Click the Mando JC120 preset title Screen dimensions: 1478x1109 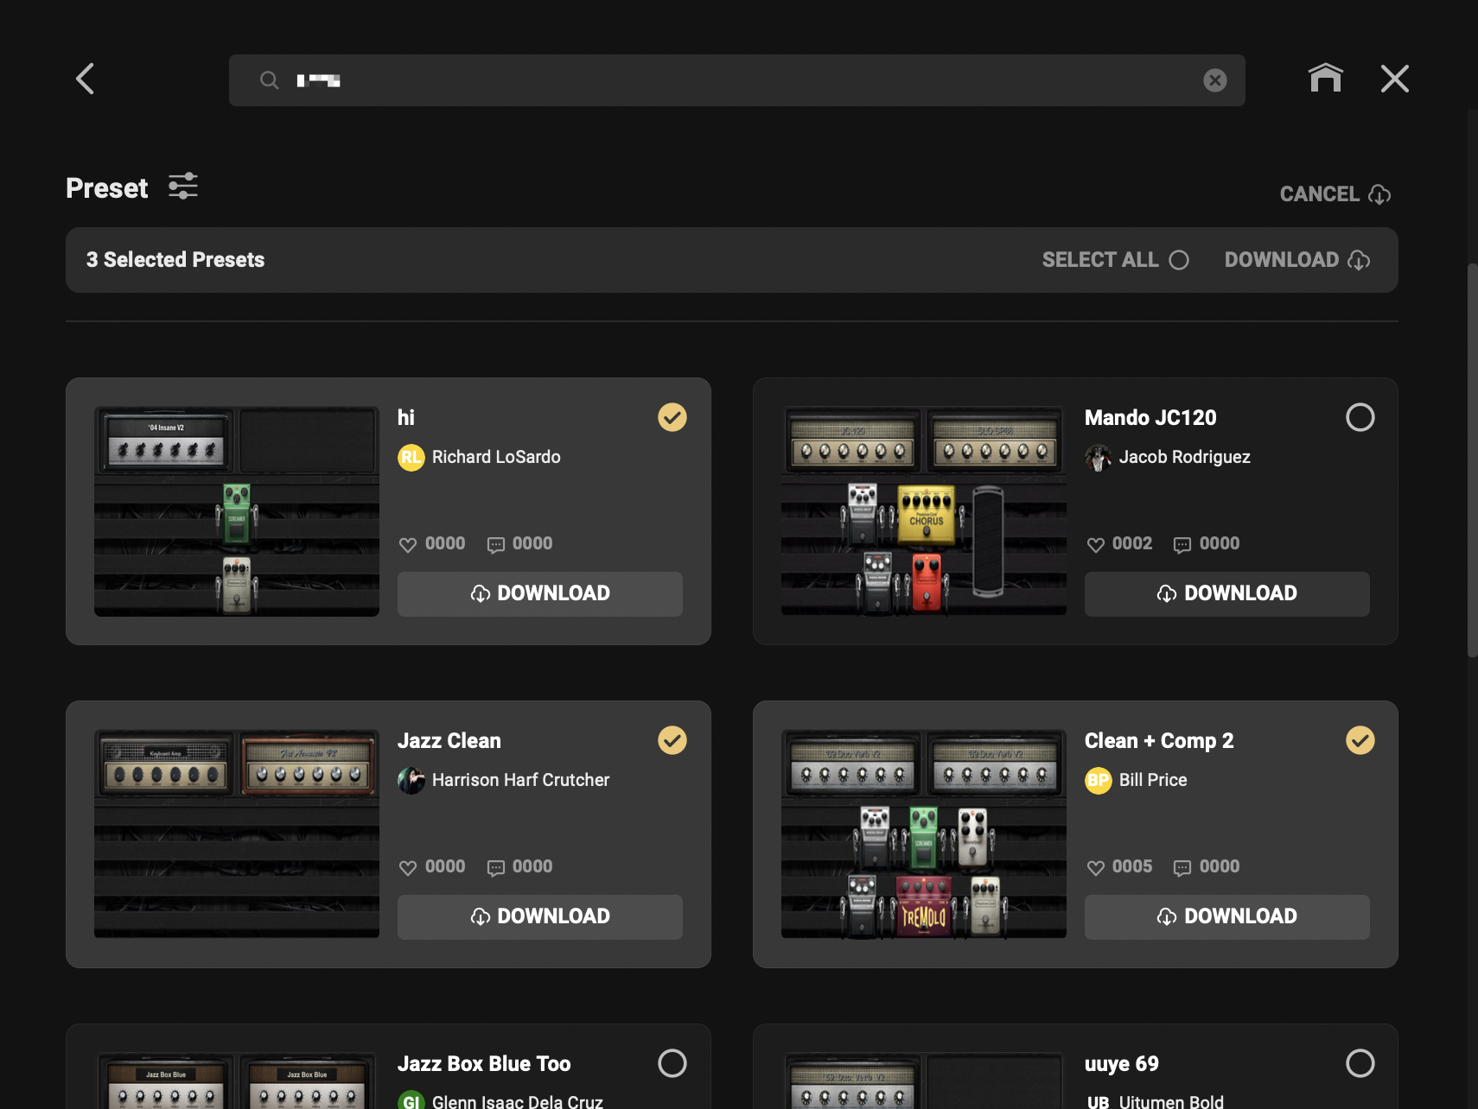pyautogui.click(x=1150, y=418)
